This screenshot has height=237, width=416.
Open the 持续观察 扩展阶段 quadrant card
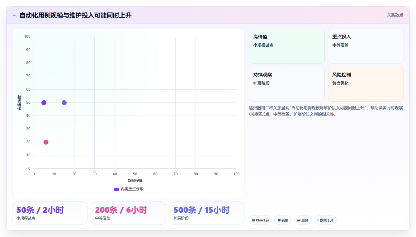point(287,84)
